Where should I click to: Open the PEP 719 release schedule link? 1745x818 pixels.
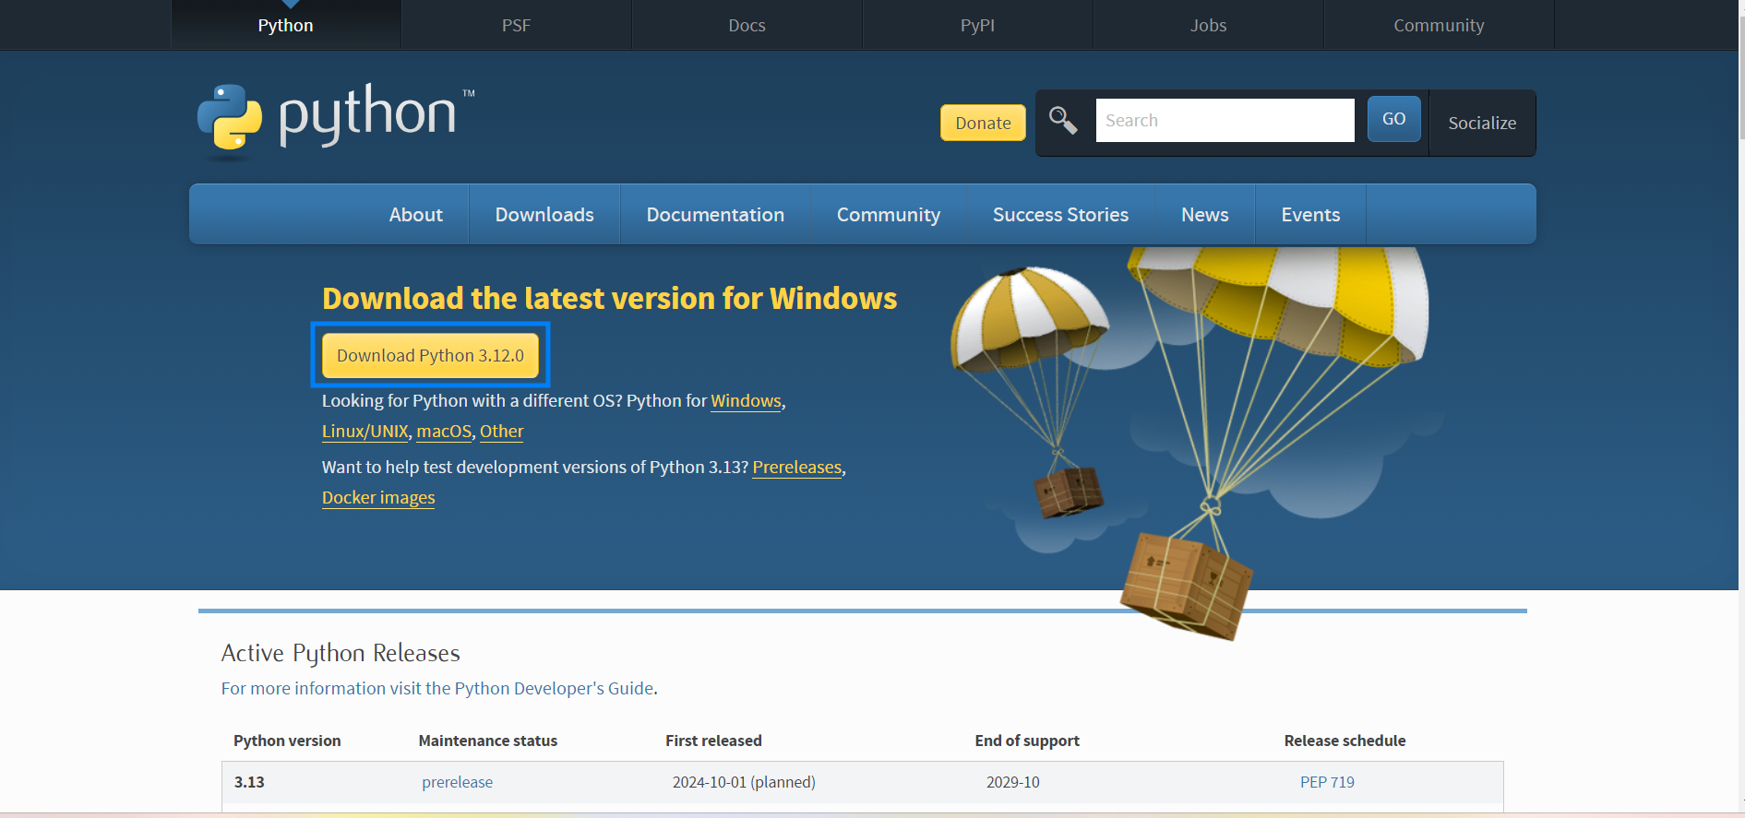click(x=1327, y=782)
